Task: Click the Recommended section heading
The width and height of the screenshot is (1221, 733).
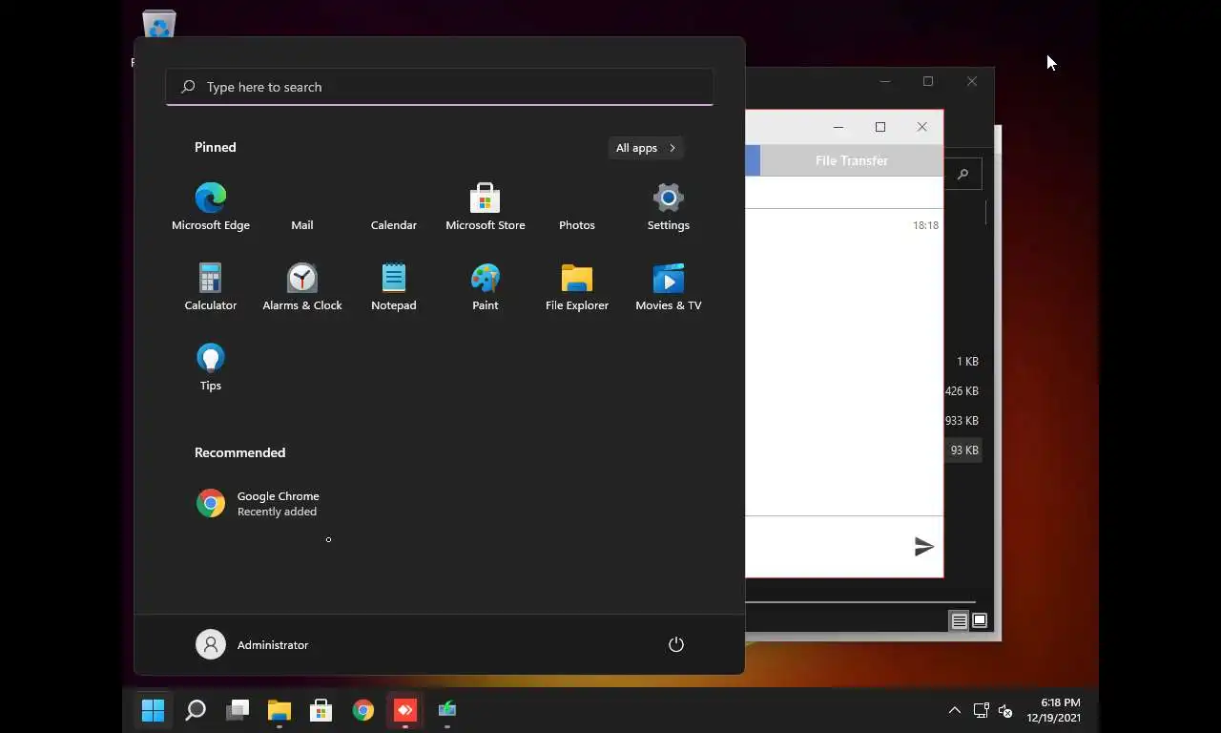Action: pyautogui.click(x=240, y=452)
